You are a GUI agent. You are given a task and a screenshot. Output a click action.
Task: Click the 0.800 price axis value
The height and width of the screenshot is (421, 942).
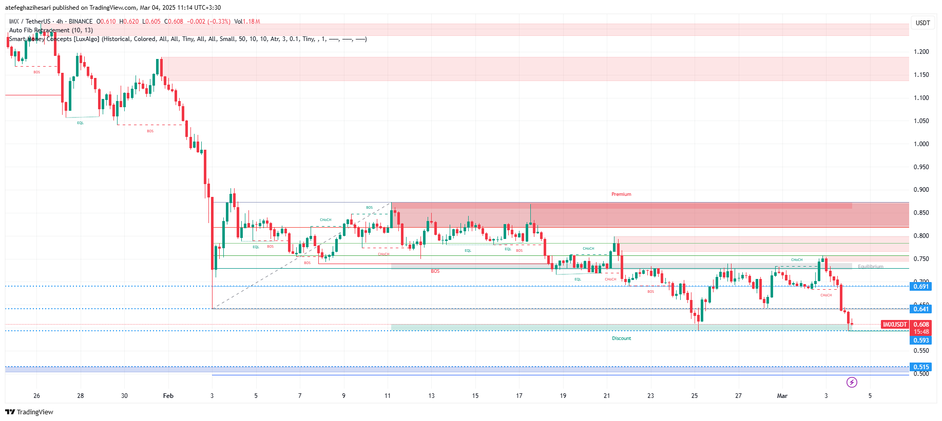[x=921, y=236]
